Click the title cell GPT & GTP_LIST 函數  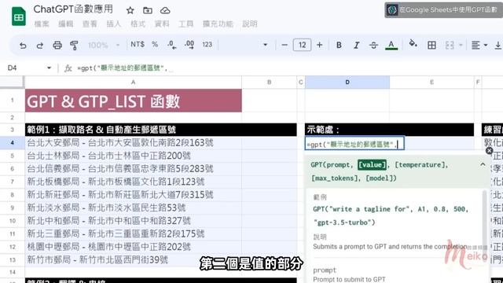[x=133, y=101]
